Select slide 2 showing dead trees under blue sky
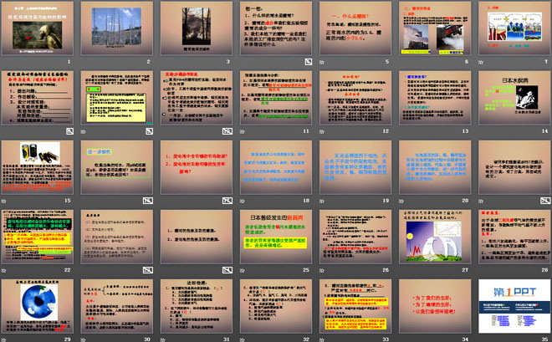 pos(117,28)
